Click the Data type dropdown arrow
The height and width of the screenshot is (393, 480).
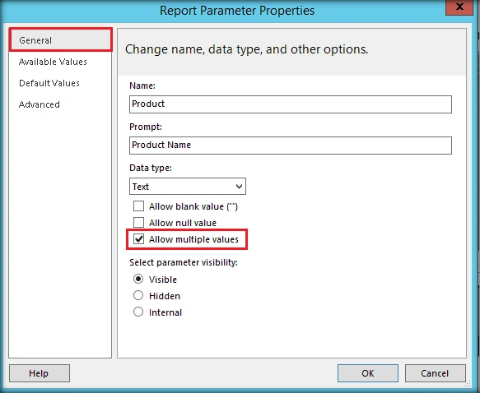(x=239, y=187)
